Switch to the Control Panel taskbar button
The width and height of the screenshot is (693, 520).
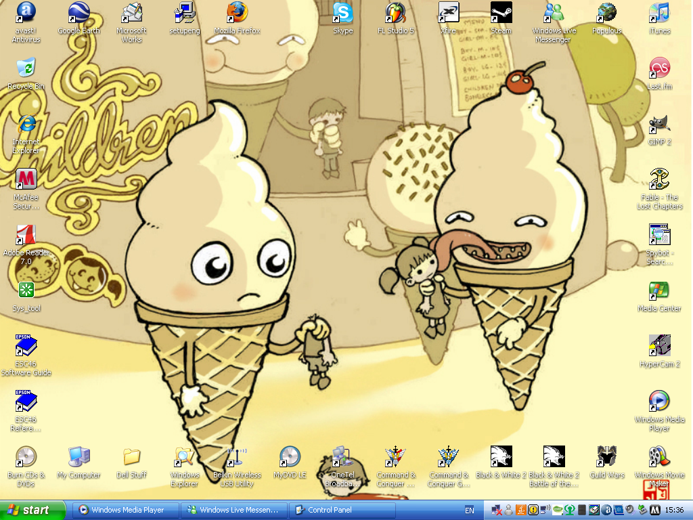pos(342,511)
